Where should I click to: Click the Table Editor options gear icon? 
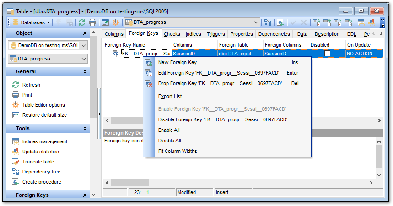[16, 105]
